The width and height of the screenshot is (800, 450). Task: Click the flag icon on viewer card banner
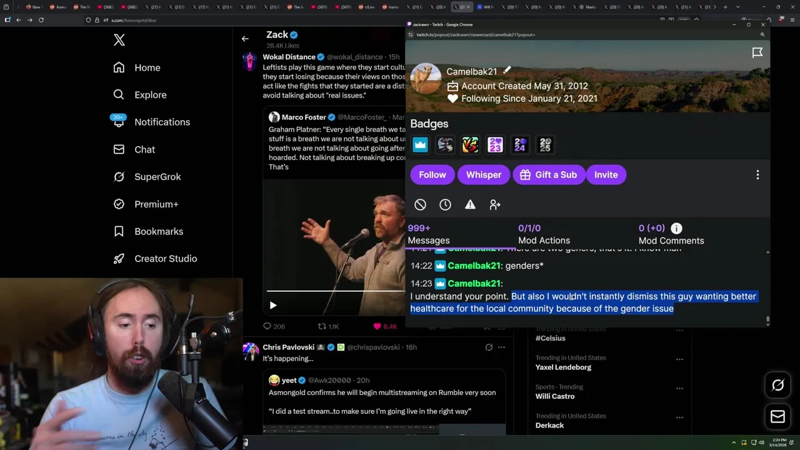[x=757, y=53]
